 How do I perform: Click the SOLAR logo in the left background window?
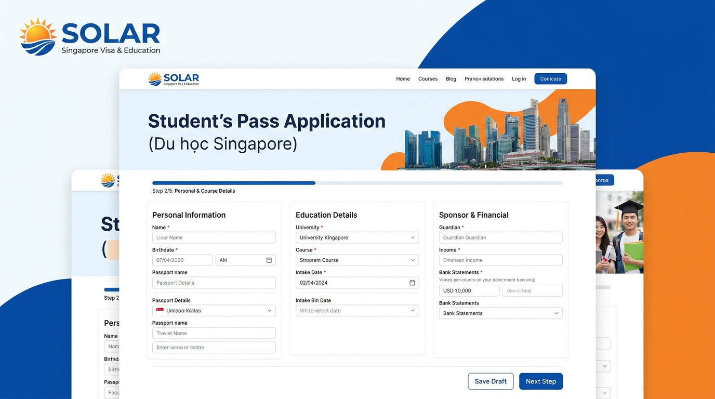point(110,180)
